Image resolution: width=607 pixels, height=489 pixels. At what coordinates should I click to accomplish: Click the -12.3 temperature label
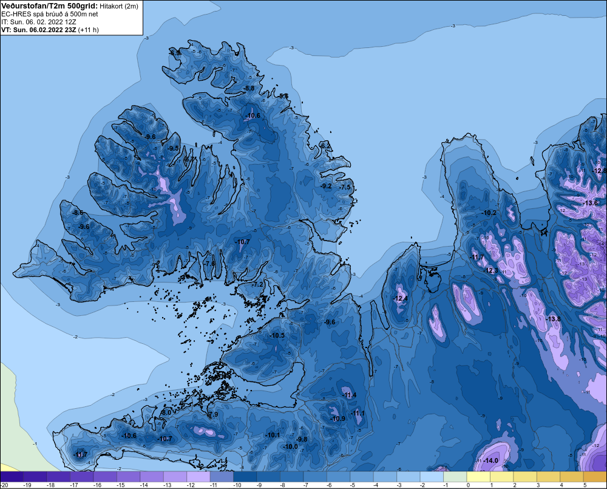[x=491, y=270]
